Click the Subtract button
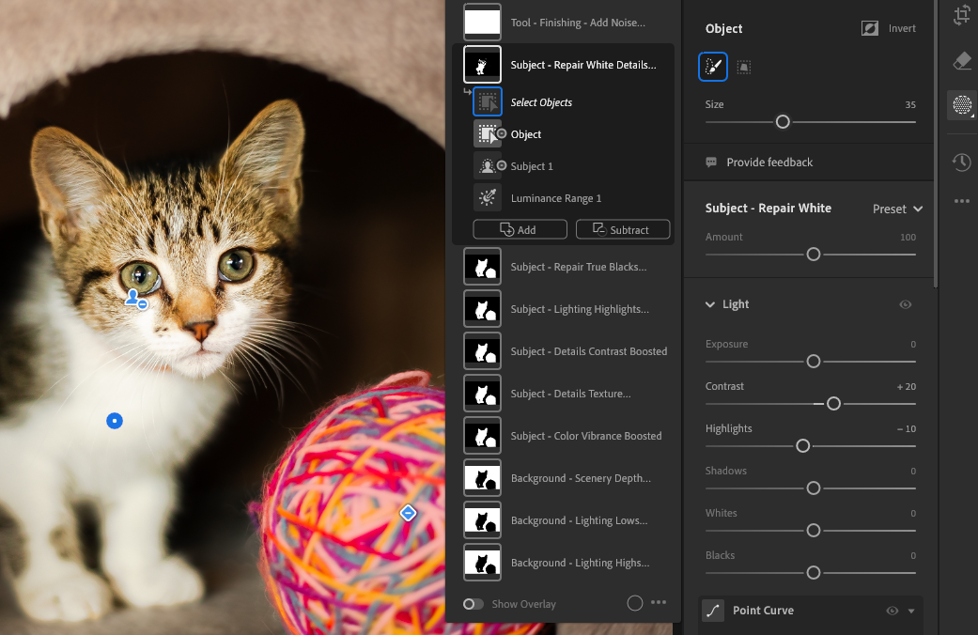Screen dimensions: 978x635 (x=622, y=229)
